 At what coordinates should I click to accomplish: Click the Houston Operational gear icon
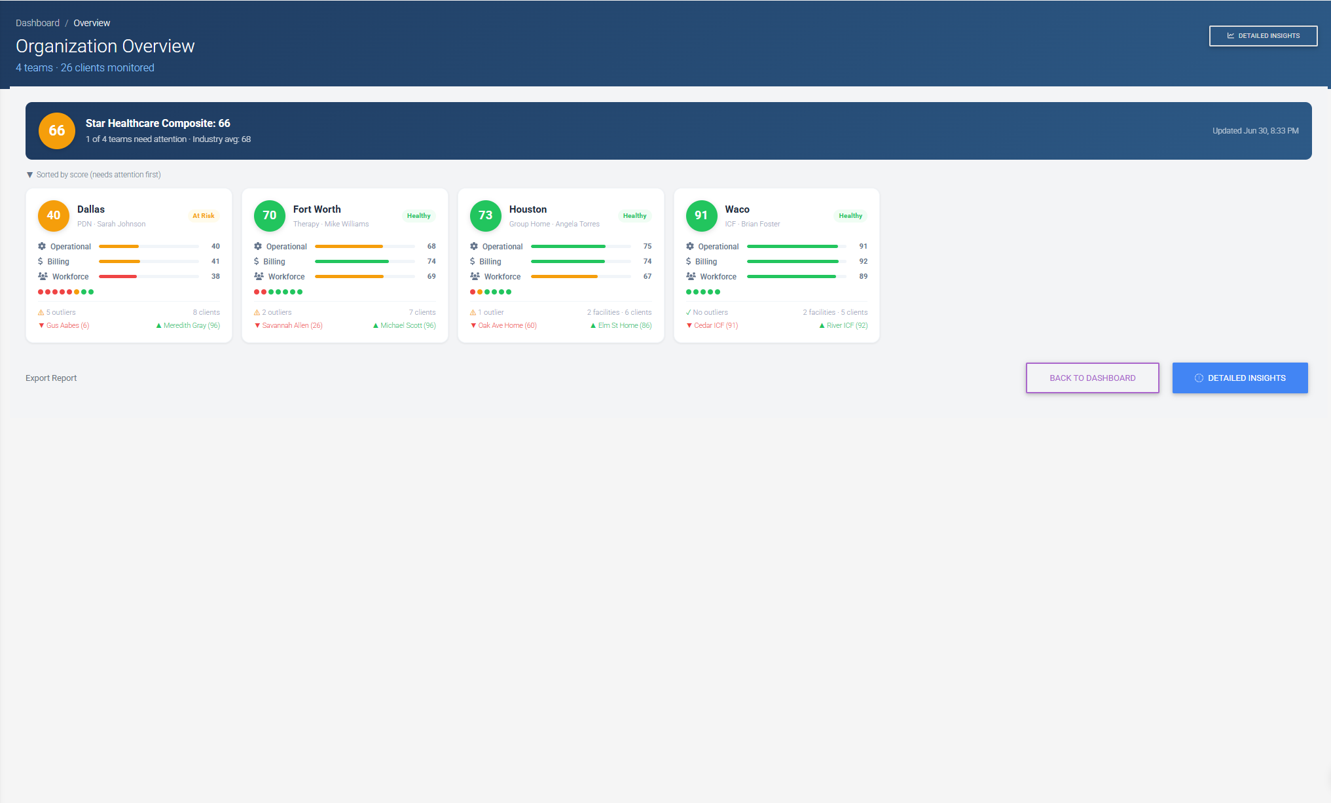(474, 247)
